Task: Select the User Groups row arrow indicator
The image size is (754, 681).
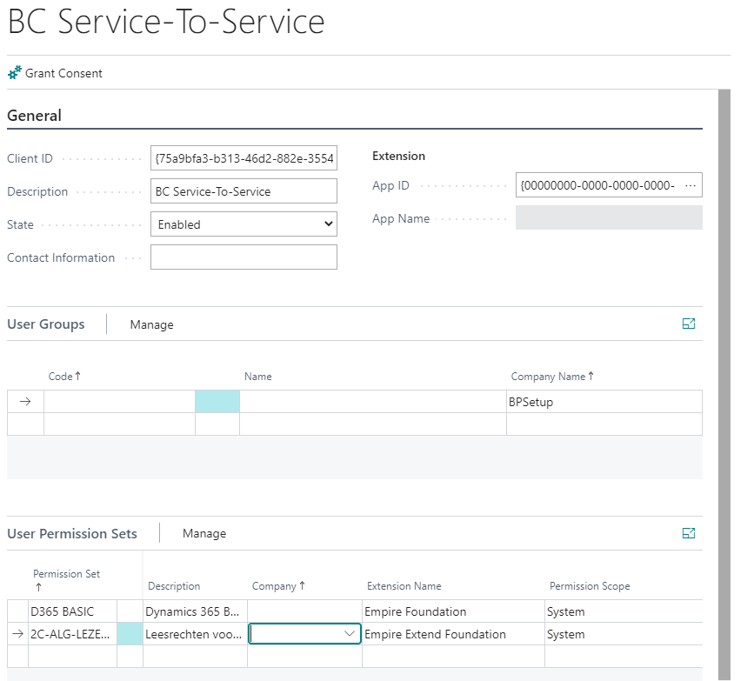Action: click(25, 402)
